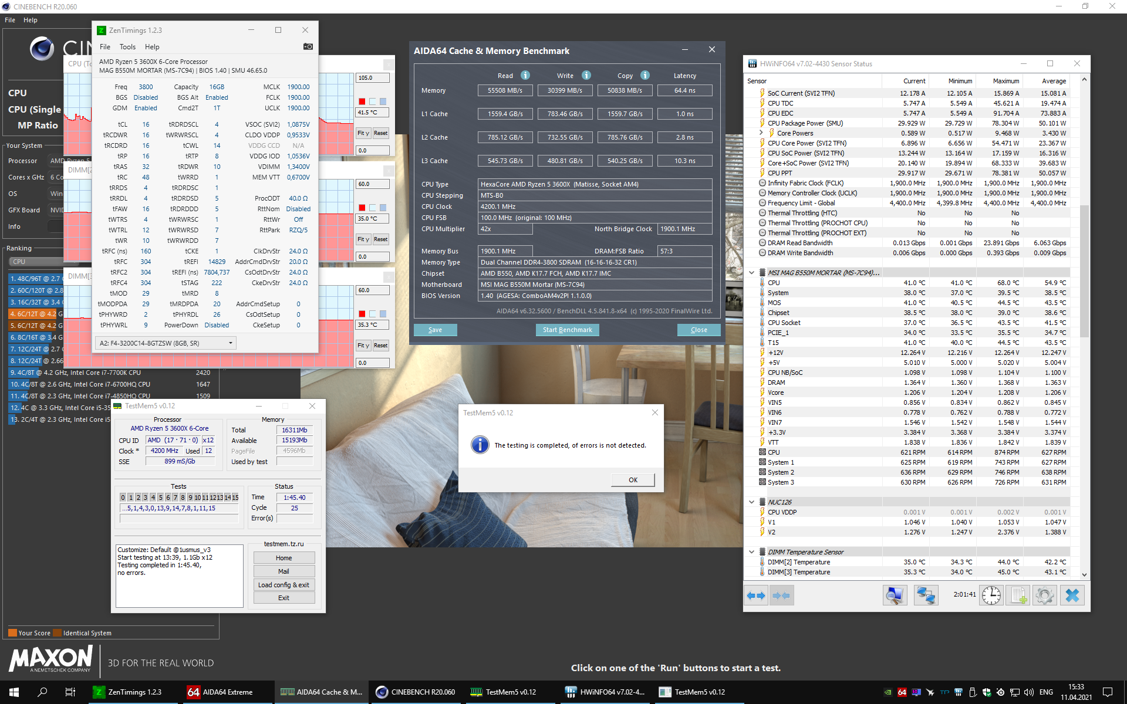
Task: Open the Help menu in Cinebench
Action: (30, 20)
